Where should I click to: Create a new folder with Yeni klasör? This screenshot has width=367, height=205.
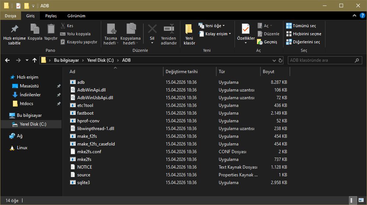(x=189, y=34)
